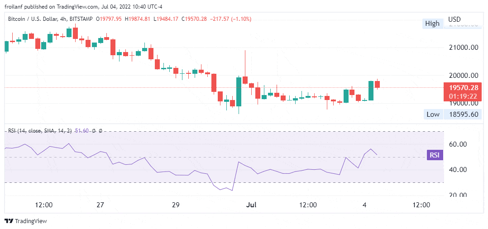Screen dimensions: 488x229
Task: Click the Low value 18595.60 label
Action: tap(463, 114)
